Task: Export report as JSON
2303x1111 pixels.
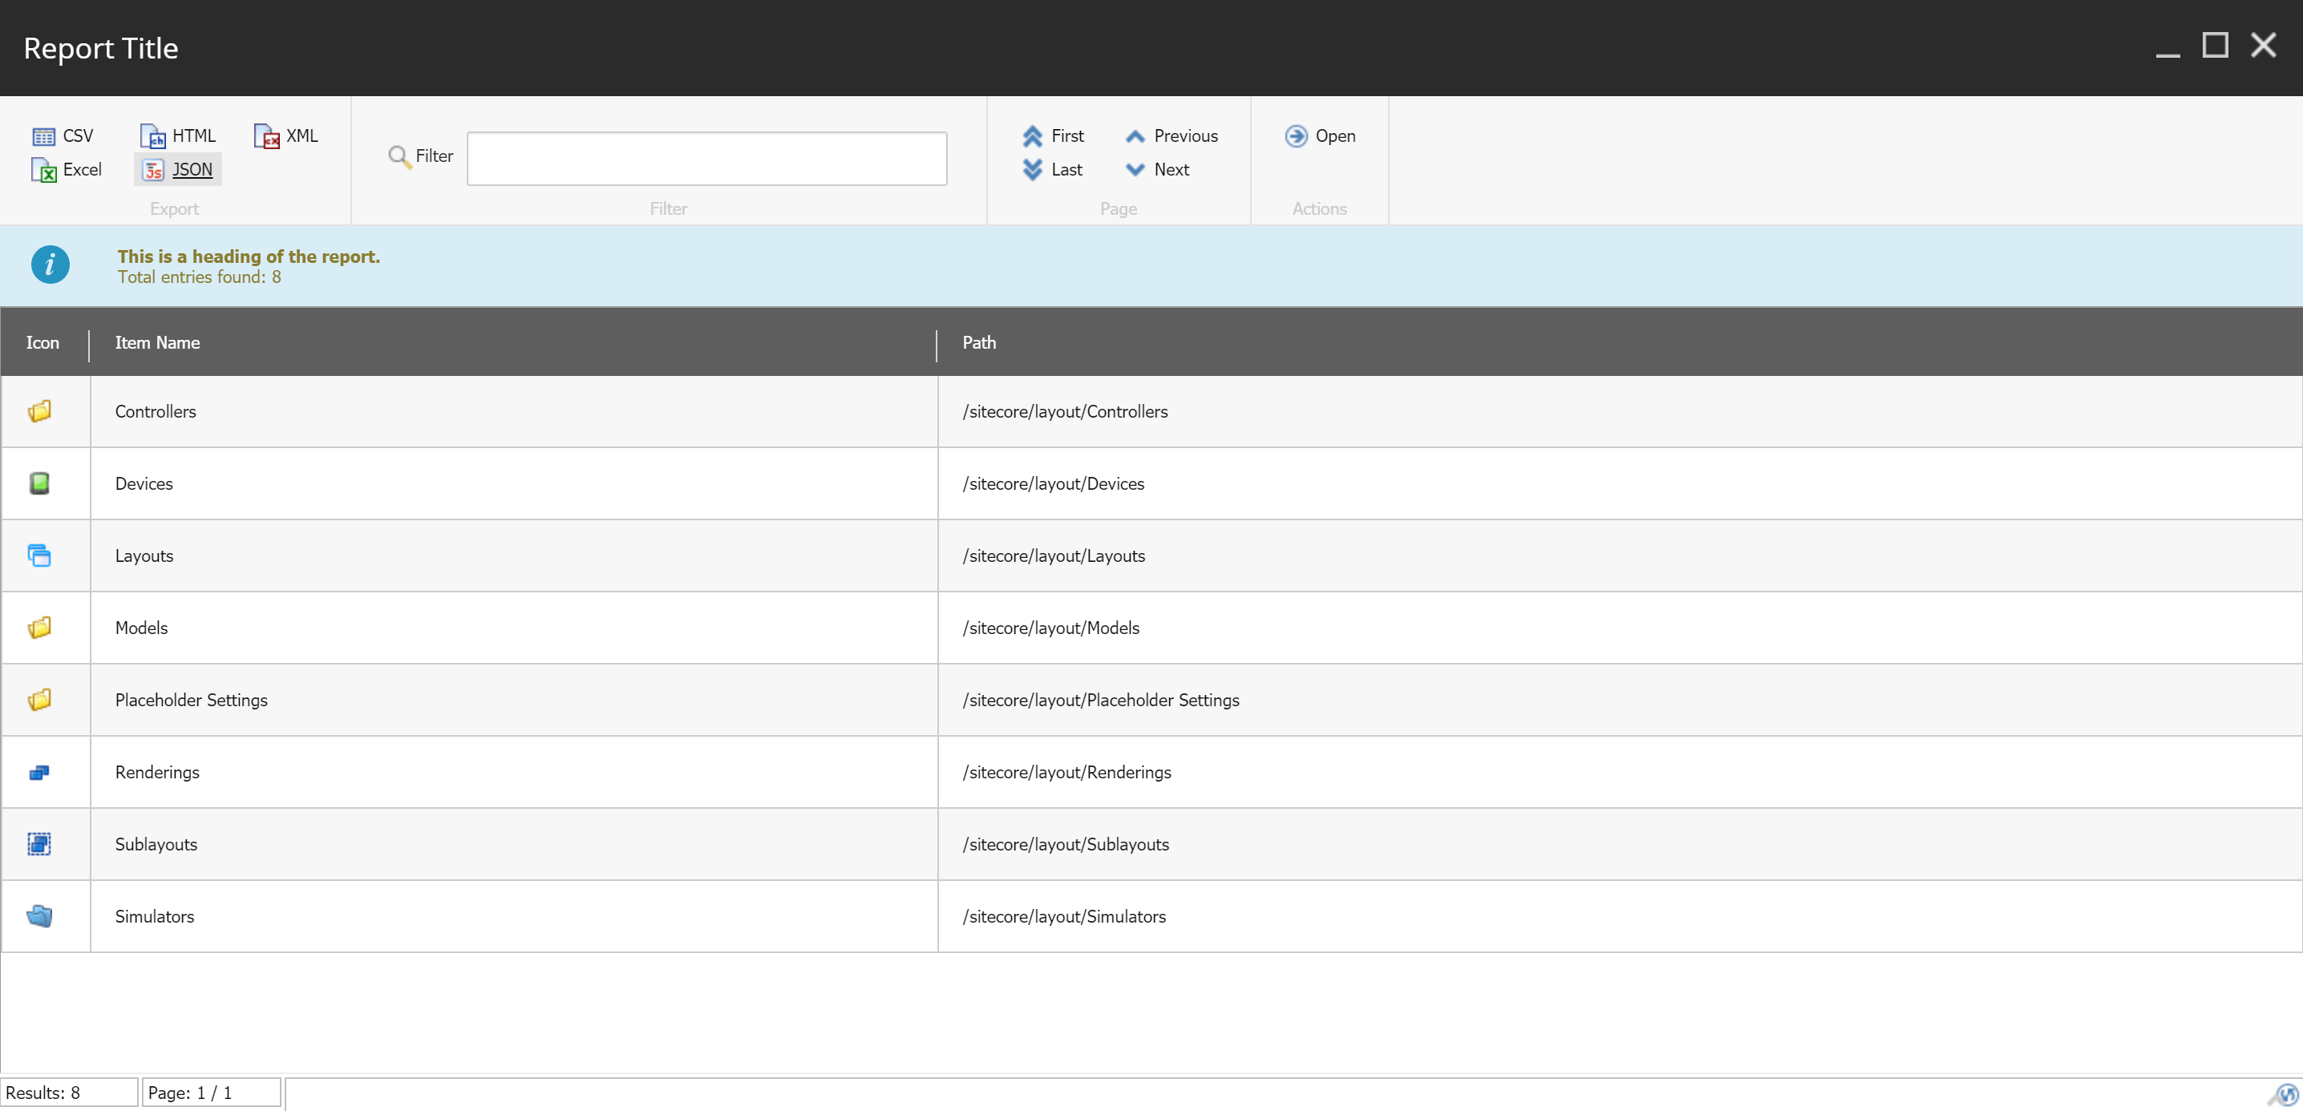Action: [178, 170]
